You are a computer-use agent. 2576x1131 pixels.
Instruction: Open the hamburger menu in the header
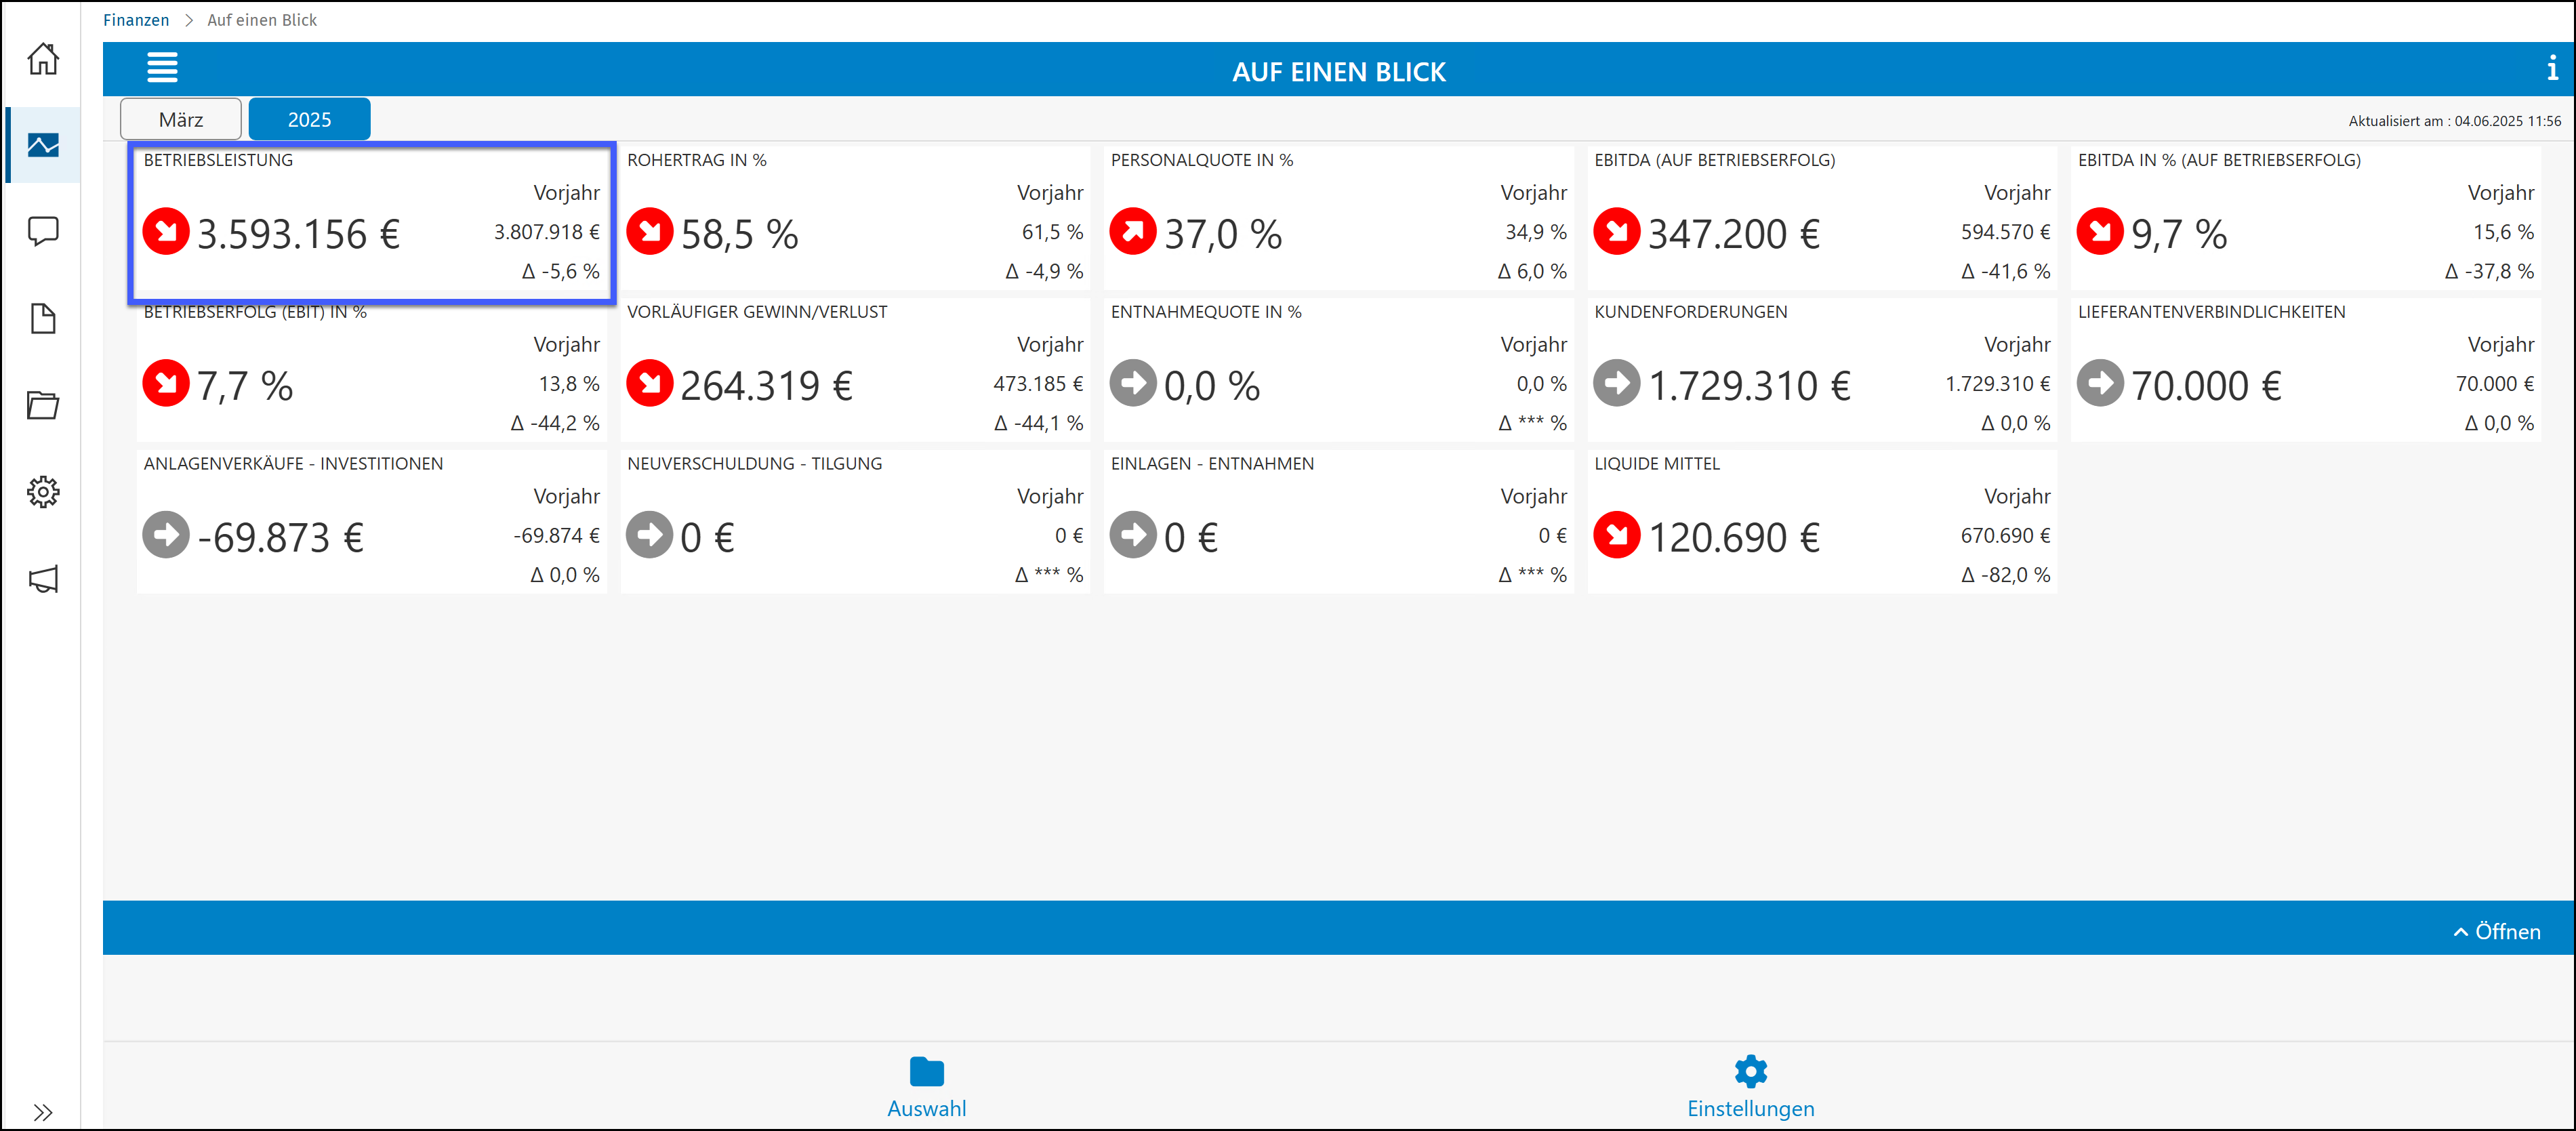[162, 68]
